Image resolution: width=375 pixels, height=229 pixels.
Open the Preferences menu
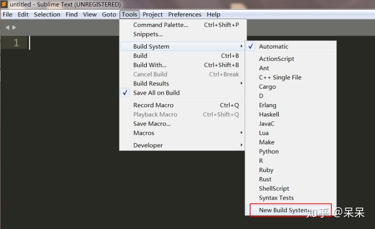pos(185,15)
